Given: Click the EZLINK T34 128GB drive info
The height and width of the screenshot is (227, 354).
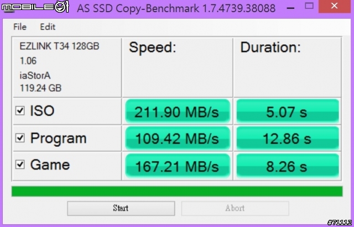Looking at the screenshot, I should click(x=59, y=46).
